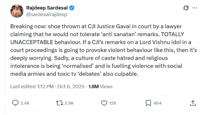Open the @sardesairajdeep handle link
This screenshot has width=202, height=115.
47,14
